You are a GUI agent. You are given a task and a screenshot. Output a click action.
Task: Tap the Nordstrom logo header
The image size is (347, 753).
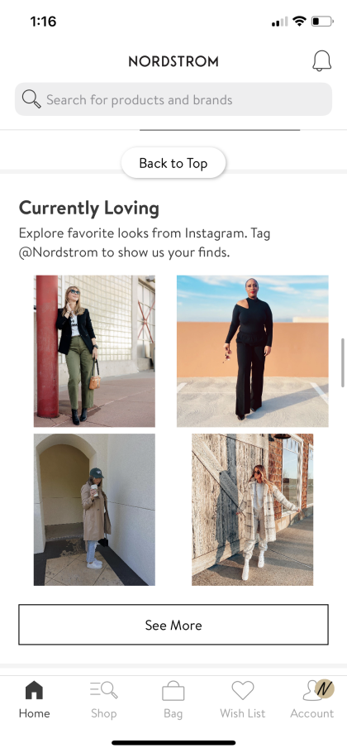click(x=173, y=61)
